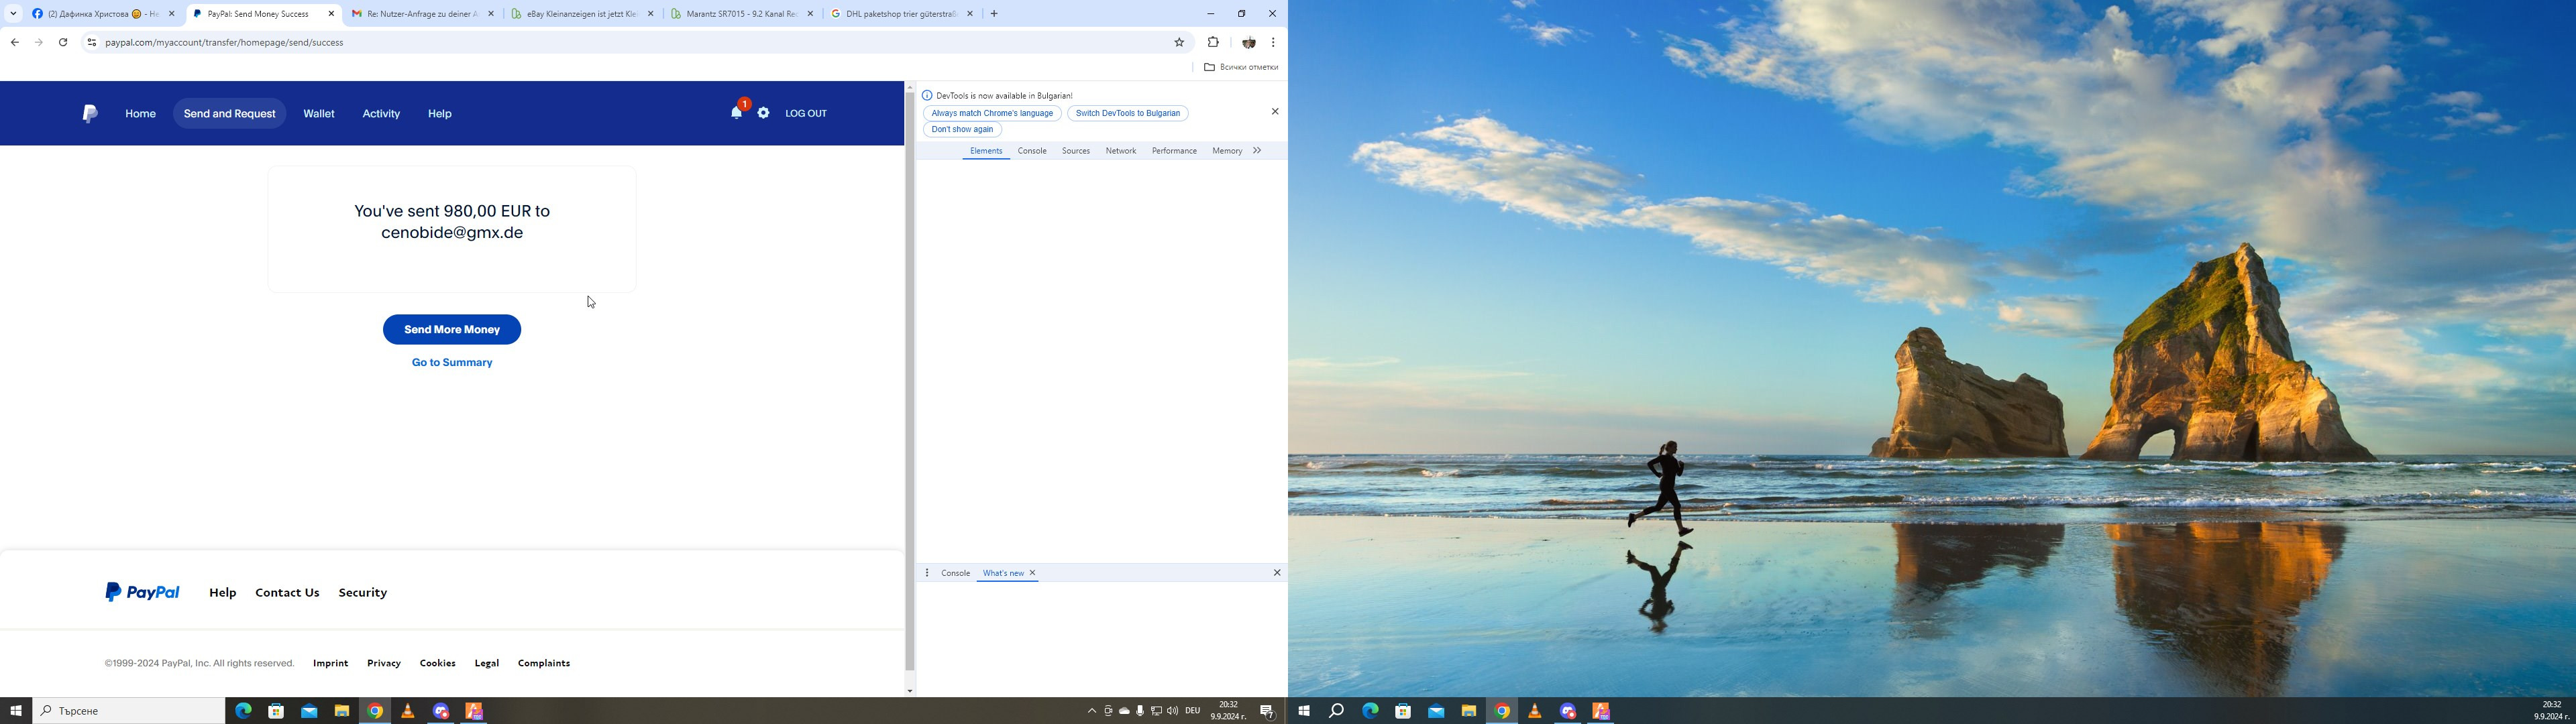This screenshot has height=724, width=2576.
Task: Open Chrome tab search dropdown arrow
Action: click(13, 14)
